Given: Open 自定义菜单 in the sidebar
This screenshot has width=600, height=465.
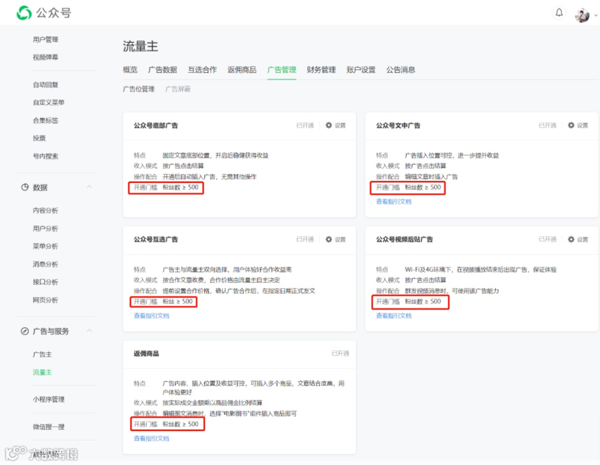Looking at the screenshot, I should [48, 103].
